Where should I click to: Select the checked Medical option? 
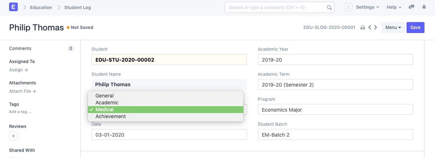[x=105, y=109]
